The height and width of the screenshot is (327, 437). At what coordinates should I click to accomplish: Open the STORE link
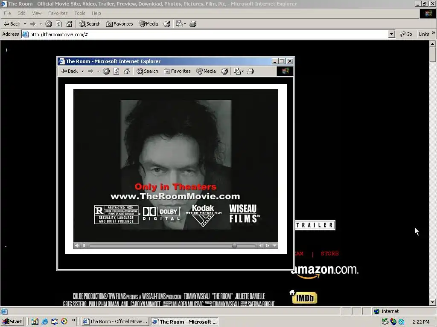click(330, 254)
